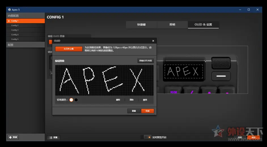Maximize the Apex 5 window
This screenshot has width=267, height=147.
pyautogui.click(x=249, y=10)
